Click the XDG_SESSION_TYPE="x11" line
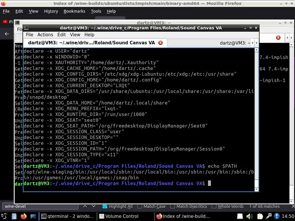Screen dimensions: 295x221 coord(71,155)
